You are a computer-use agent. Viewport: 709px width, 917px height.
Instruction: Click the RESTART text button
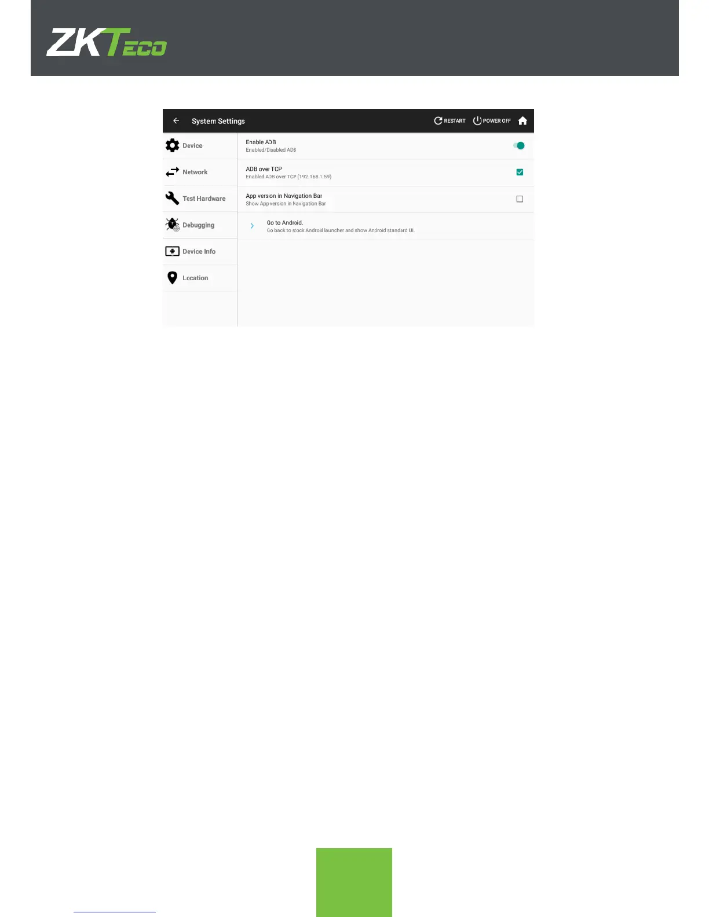click(455, 121)
